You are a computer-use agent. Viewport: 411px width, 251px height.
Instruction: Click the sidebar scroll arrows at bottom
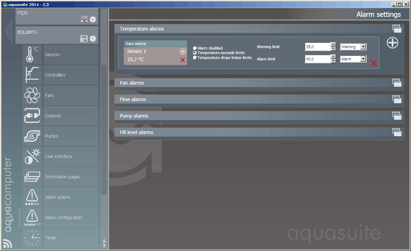104,243
